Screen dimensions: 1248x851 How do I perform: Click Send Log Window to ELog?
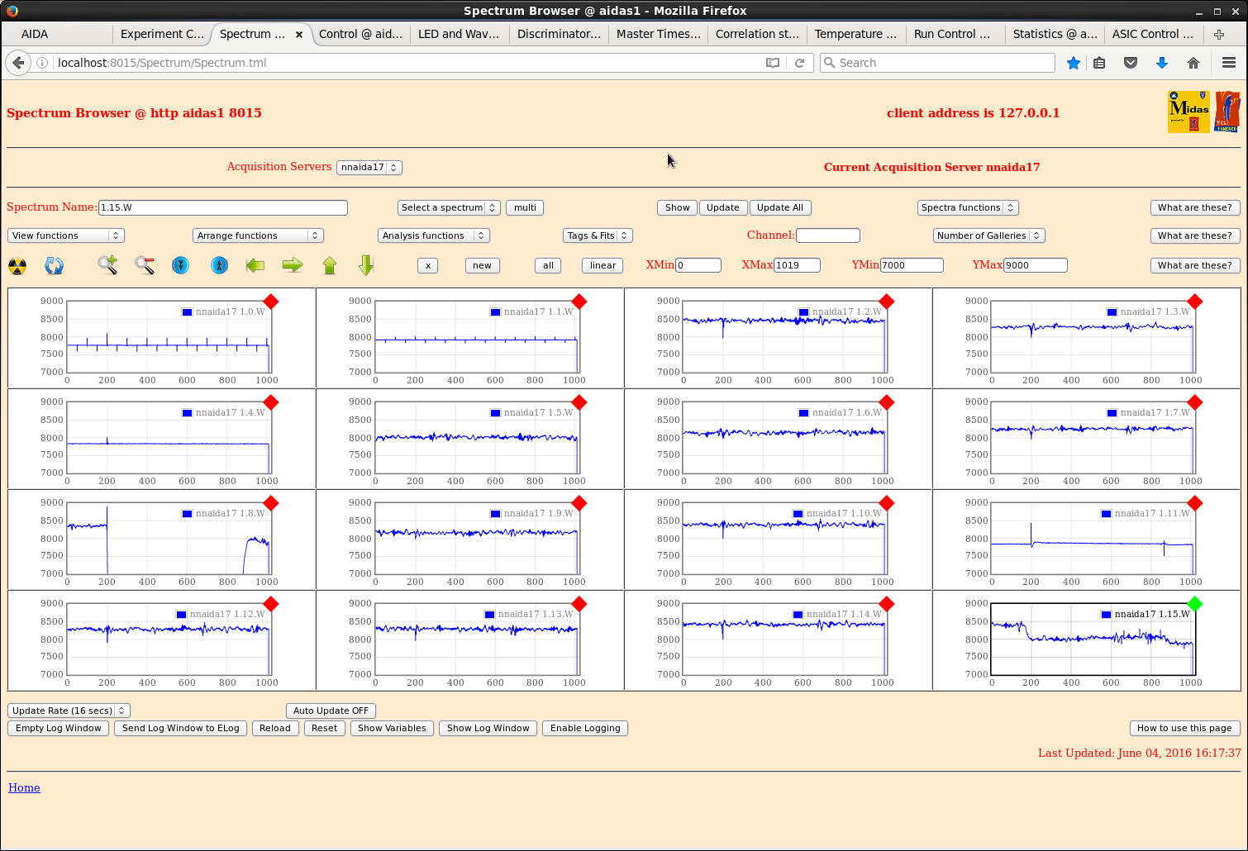(180, 728)
